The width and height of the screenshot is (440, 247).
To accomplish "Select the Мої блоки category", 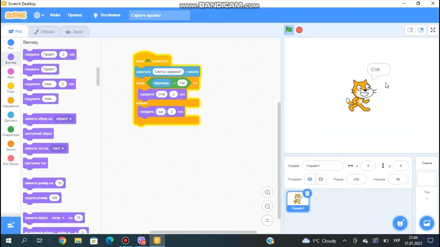I will coord(11,160).
